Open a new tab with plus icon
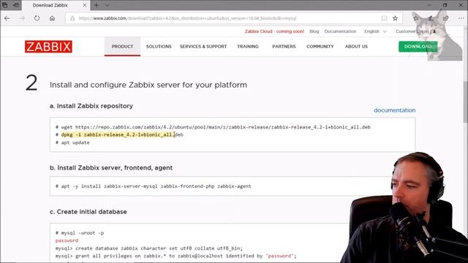This screenshot has width=468, height=263. (96, 5)
